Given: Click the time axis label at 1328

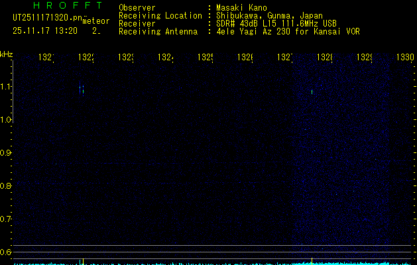Looking at the screenshot, I should pyautogui.click(x=325, y=57).
